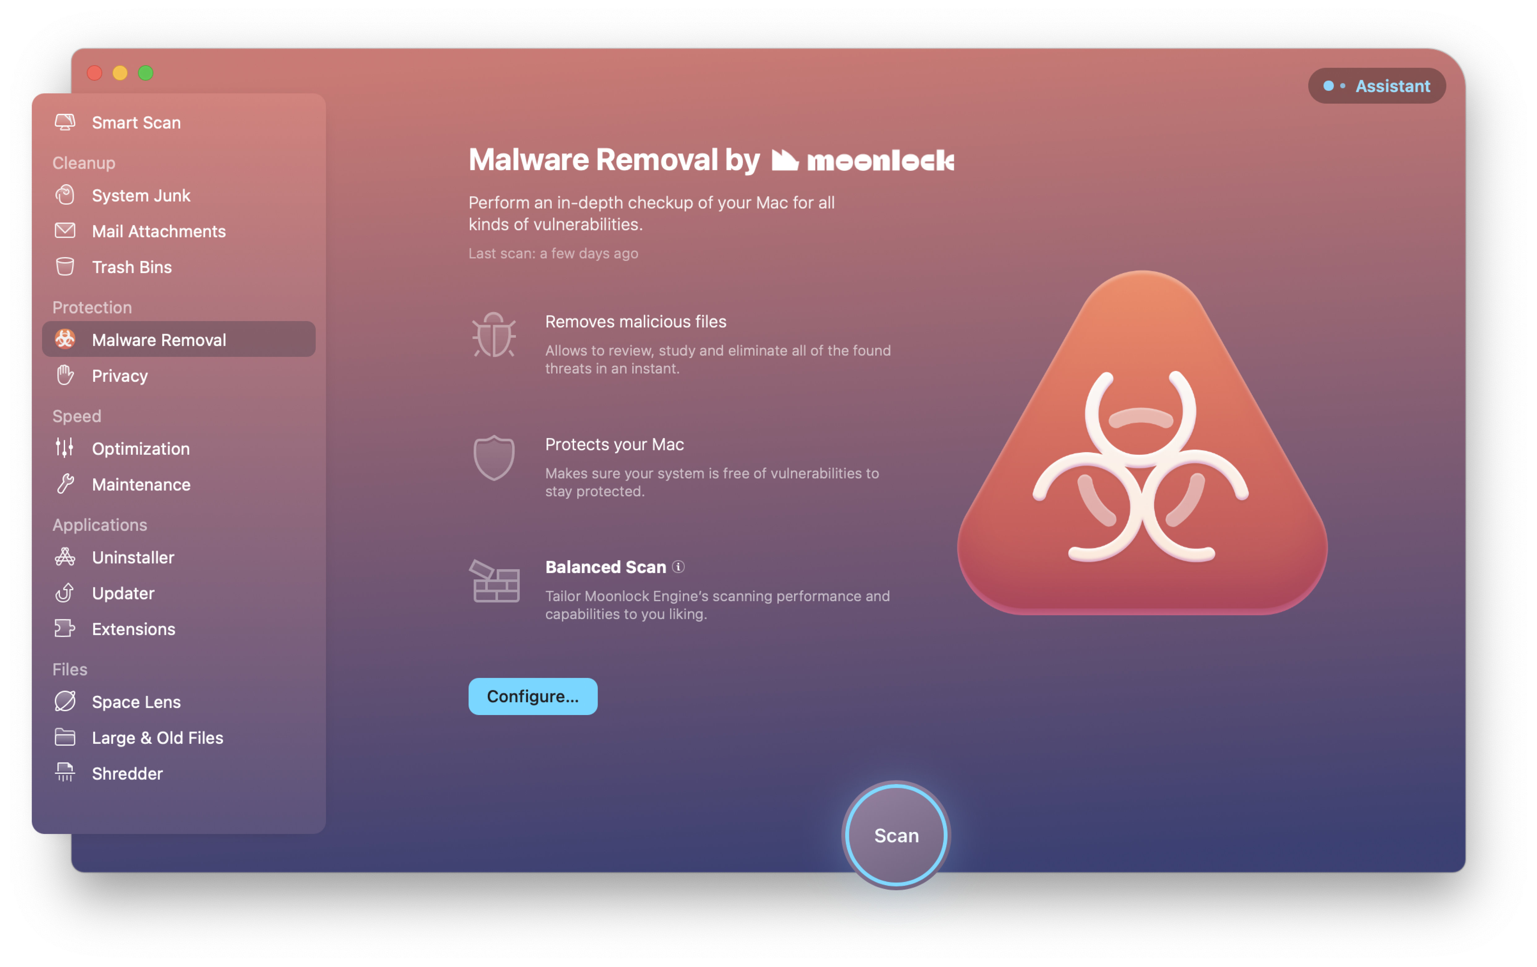This screenshot has height=967, width=1537.
Task: Click the Balanced Scan heading
Action: tap(605, 566)
